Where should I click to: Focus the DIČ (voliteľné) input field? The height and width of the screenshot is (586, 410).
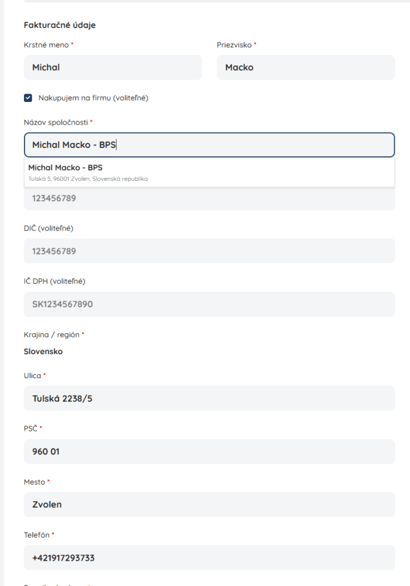pyautogui.click(x=209, y=251)
